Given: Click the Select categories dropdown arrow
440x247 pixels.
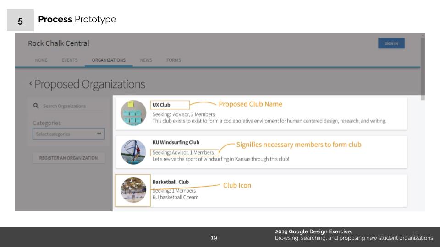Looking at the screenshot, I should click(99, 134).
